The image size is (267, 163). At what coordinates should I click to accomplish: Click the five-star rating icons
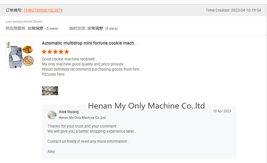tap(55, 52)
